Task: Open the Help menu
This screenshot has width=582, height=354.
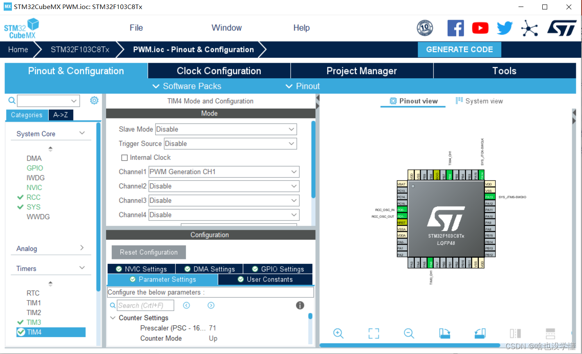Action: pos(301,28)
